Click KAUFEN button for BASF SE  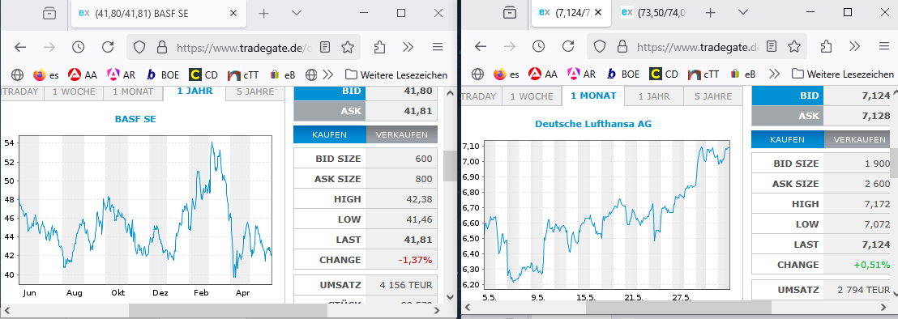pos(329,135)
